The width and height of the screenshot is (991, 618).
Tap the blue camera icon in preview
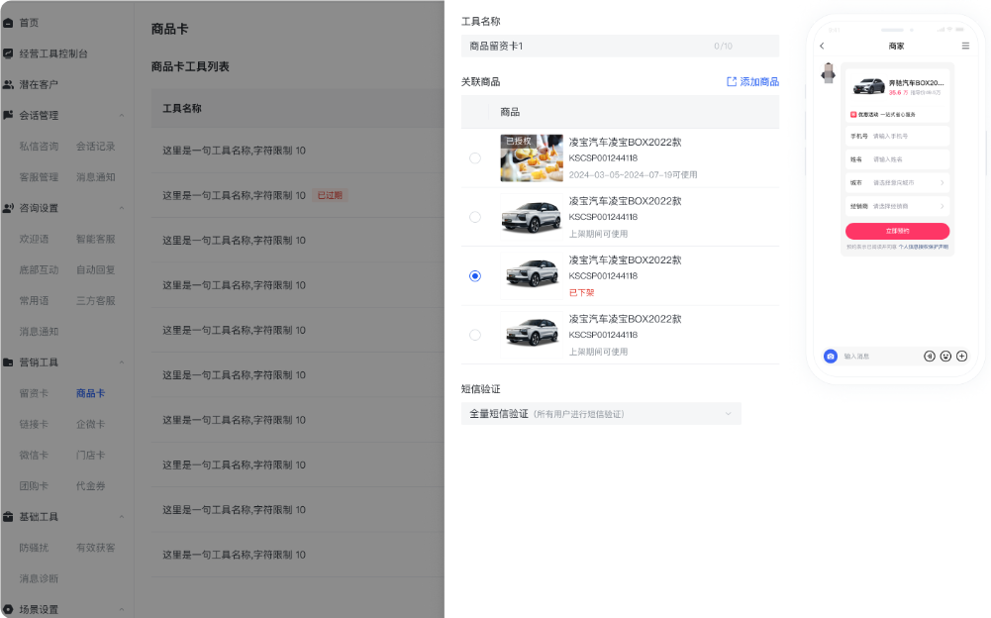pyautogui.click(x=831, y=357)
